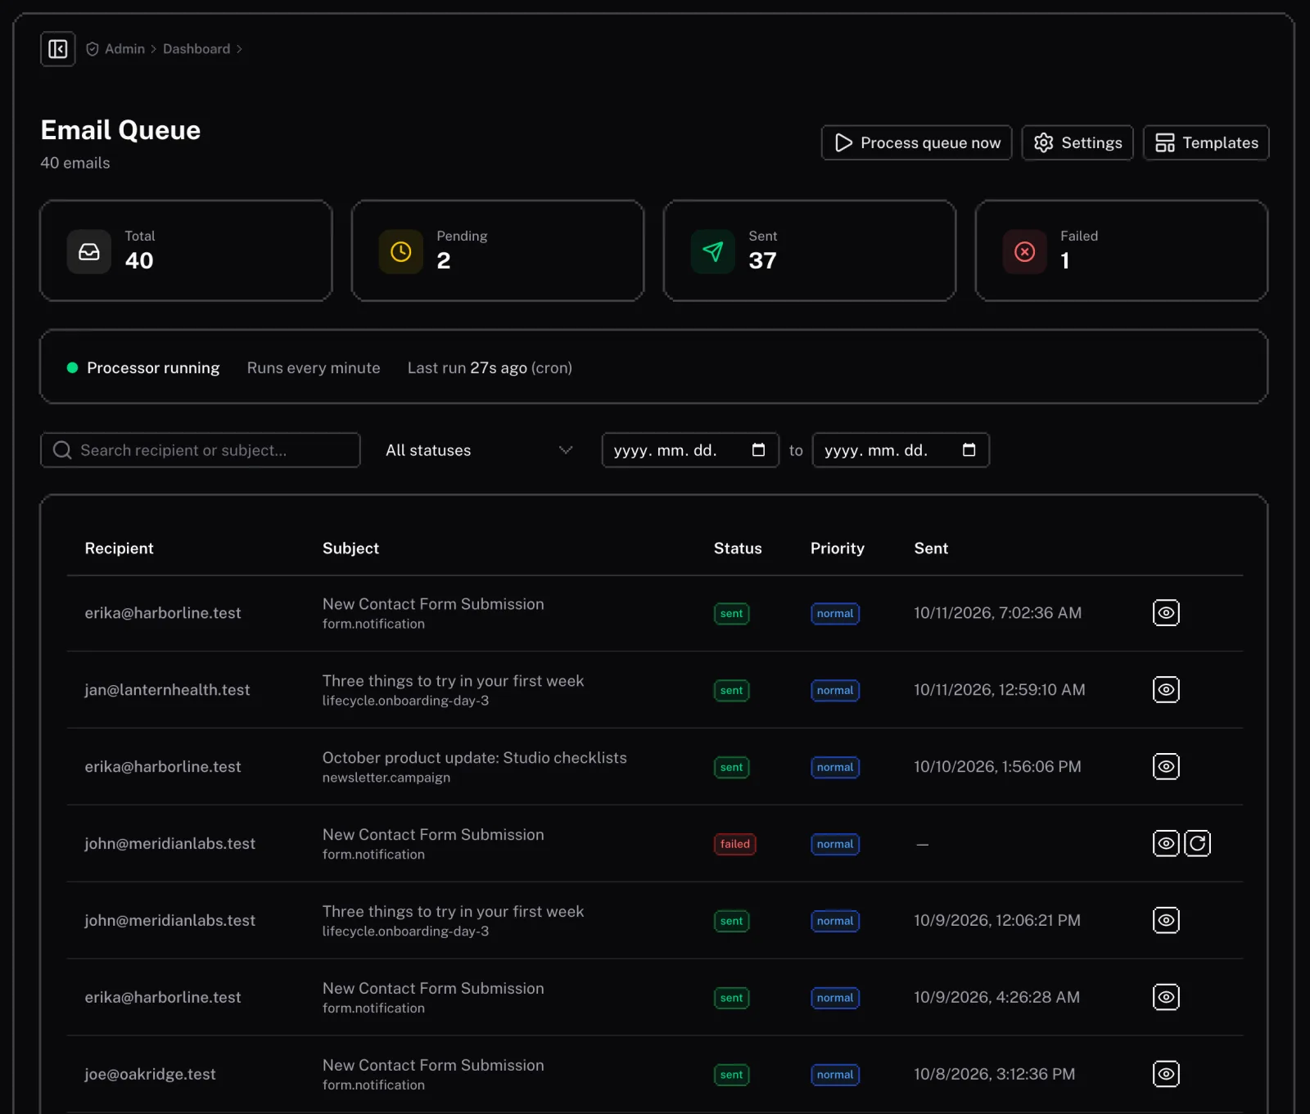
Task: View the jan@lanternhealth.test email details
Action: tap(1166, 690)
